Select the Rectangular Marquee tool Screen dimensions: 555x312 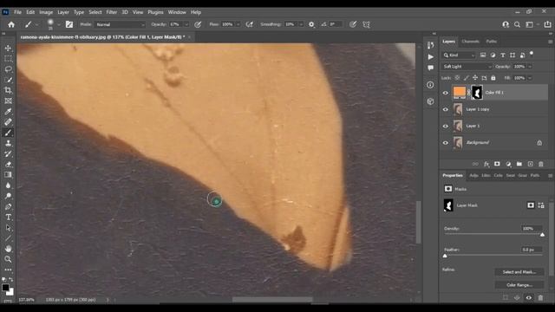8,58
